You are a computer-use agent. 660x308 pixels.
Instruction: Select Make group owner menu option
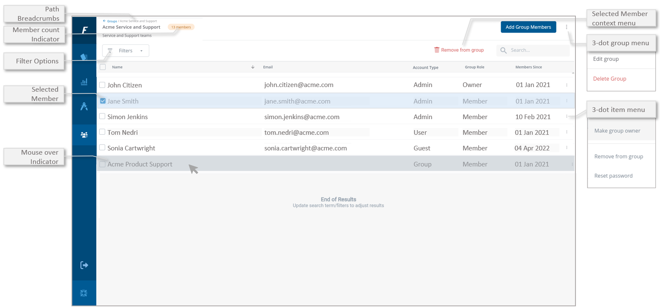tap(617, 131)
